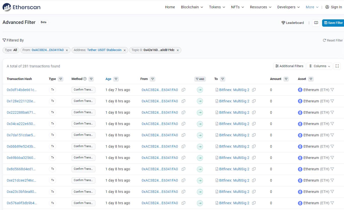Copy From address in row 0x3df14bde661c

184,90
